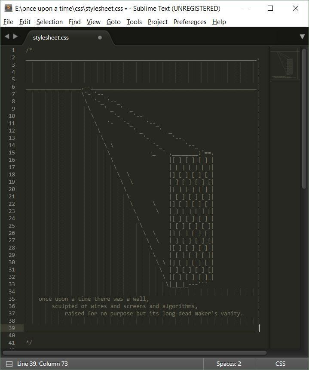The width and height of the screenshot is (309, 370).
Task: Open the Selection menu
Action: pos(49,22)
